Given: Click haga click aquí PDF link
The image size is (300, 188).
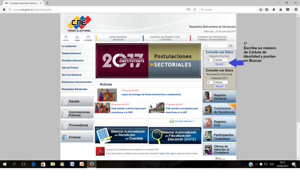Looking at the screenshot, I should [167, 154].
